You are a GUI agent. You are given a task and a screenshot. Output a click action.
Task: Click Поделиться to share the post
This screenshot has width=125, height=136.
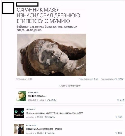(84, 79)
